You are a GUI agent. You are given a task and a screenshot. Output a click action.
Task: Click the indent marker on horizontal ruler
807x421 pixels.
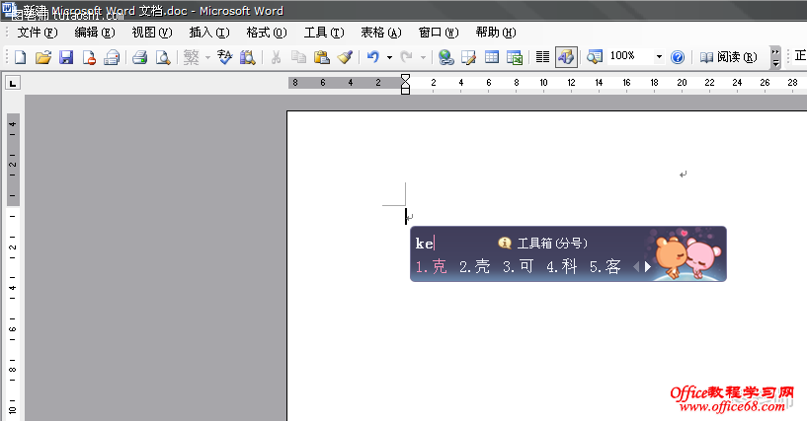point(406,84)
